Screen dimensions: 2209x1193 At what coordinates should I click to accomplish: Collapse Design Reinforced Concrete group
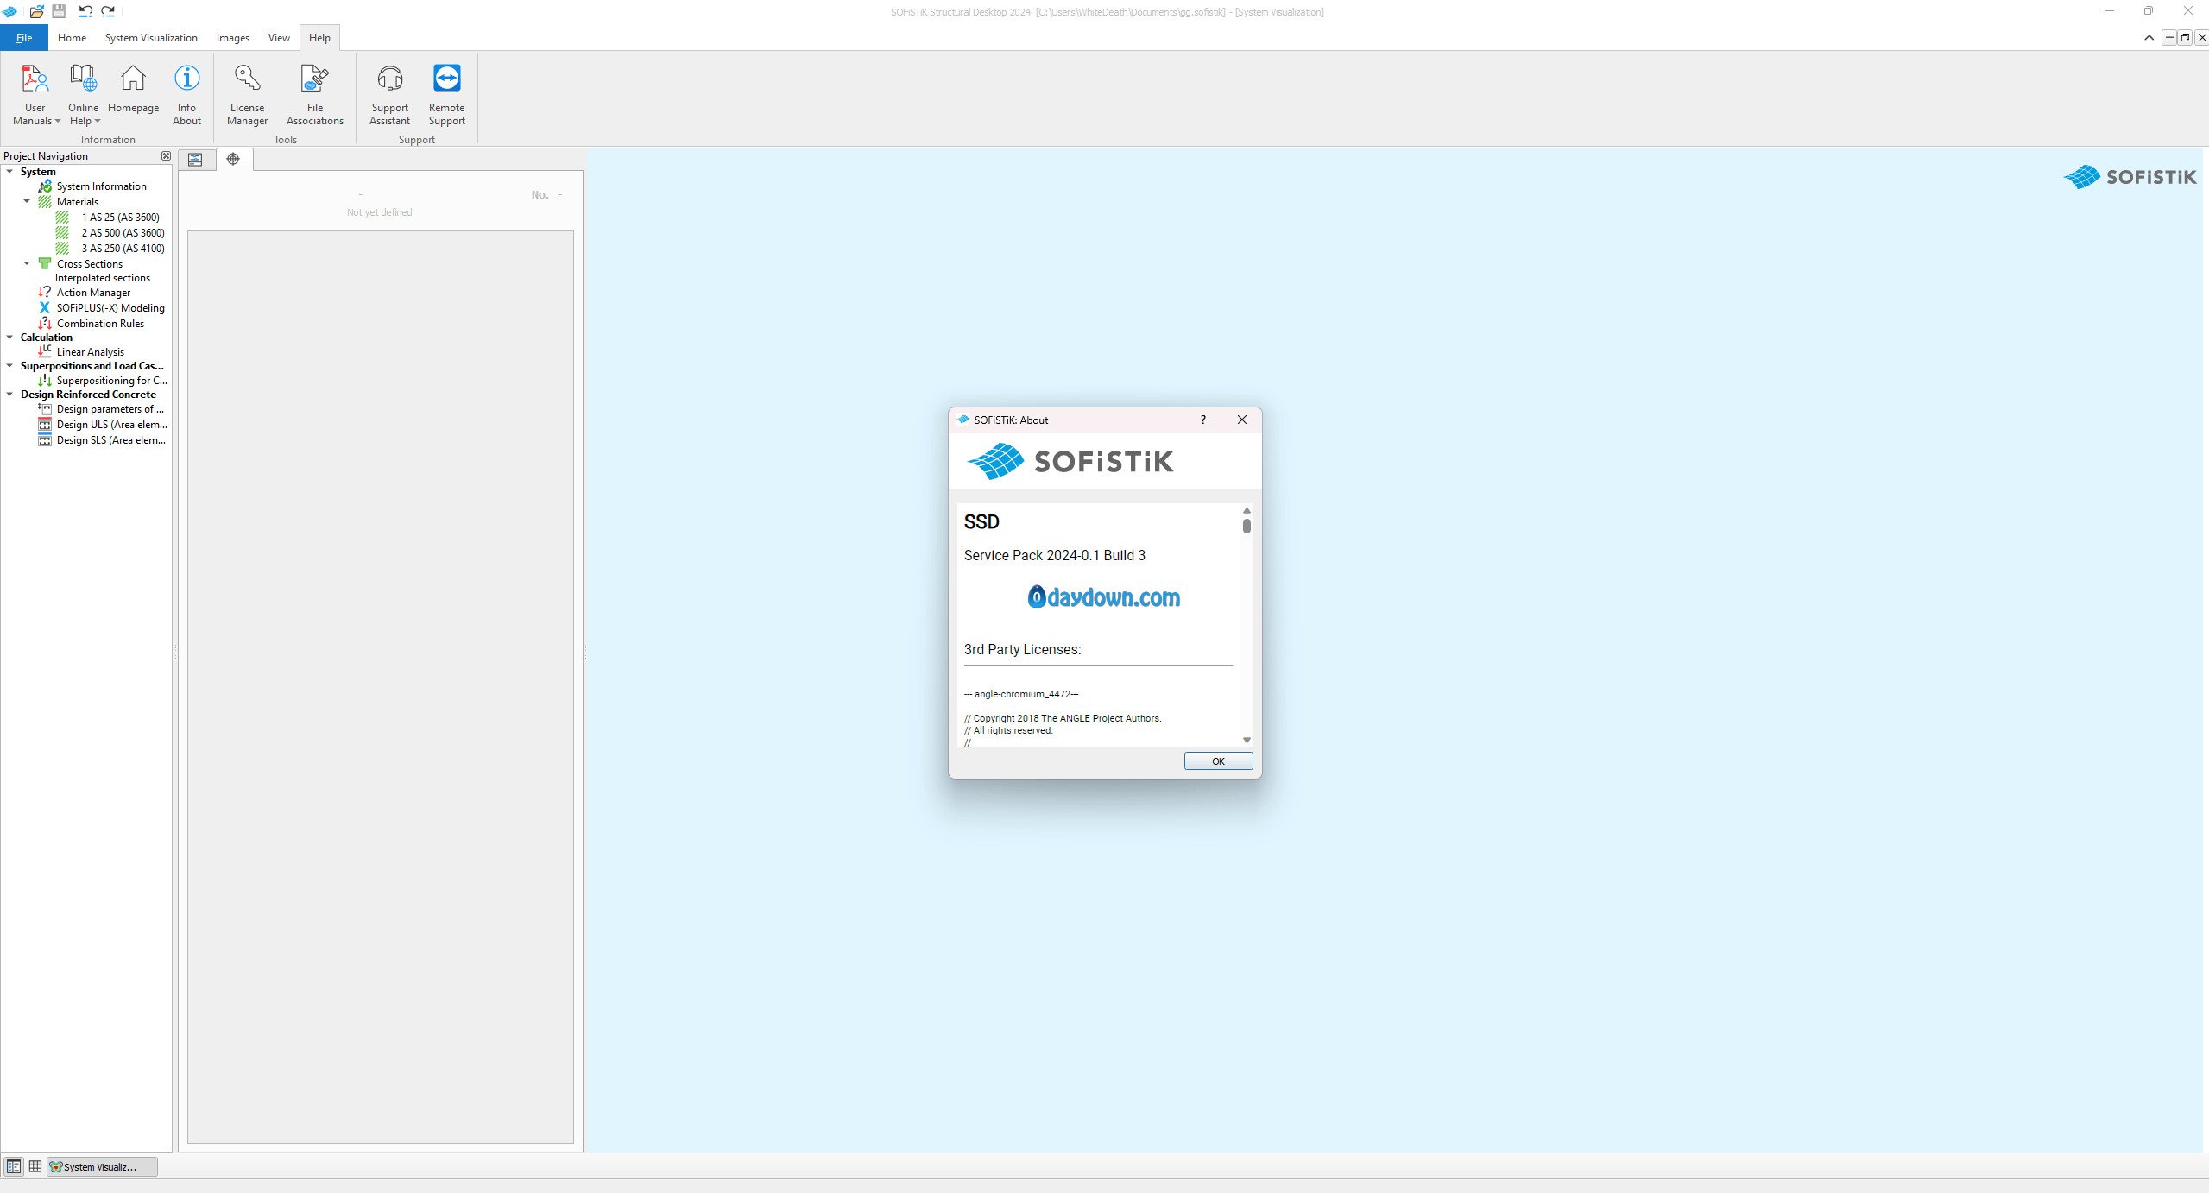[x=10, y=395]
